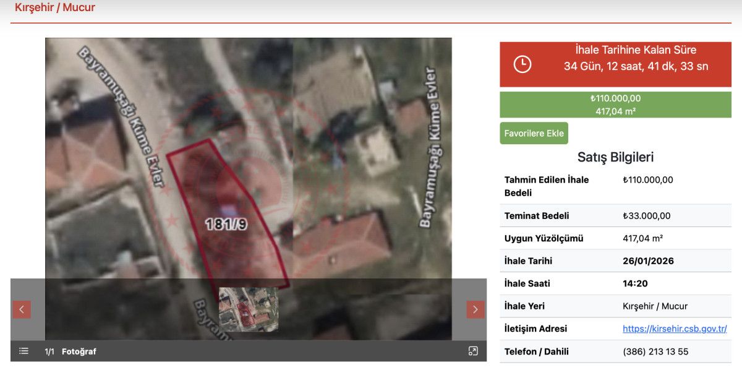This screenshot has height=375, width=742.
Task: Click the İhale Saati value 14:20
Action: pyautogui.click(x=634, y=283)
